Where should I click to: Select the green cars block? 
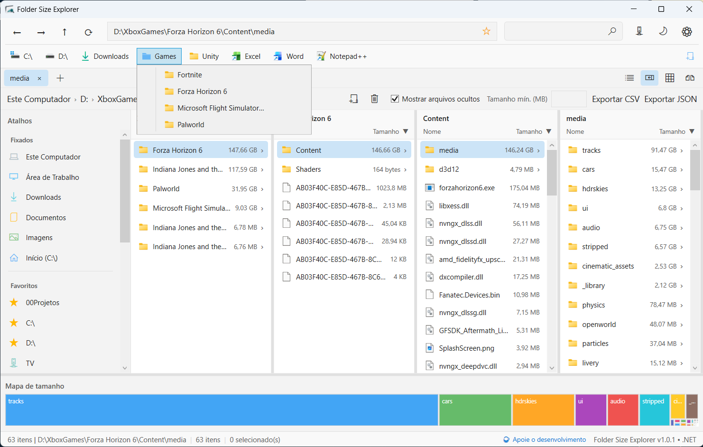475,410
